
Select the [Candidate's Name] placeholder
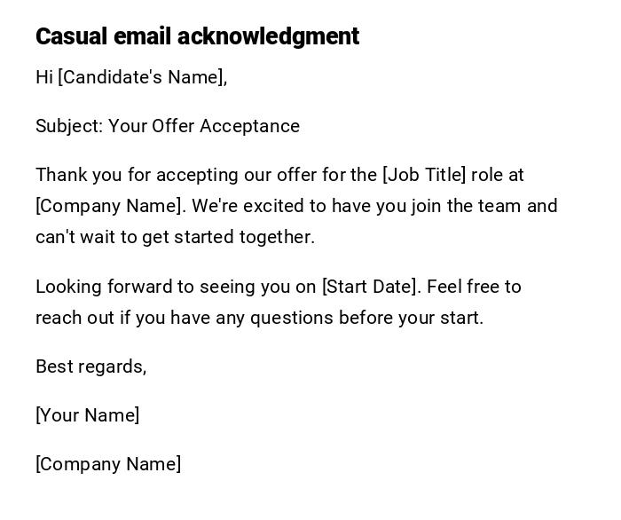[142, 77]
